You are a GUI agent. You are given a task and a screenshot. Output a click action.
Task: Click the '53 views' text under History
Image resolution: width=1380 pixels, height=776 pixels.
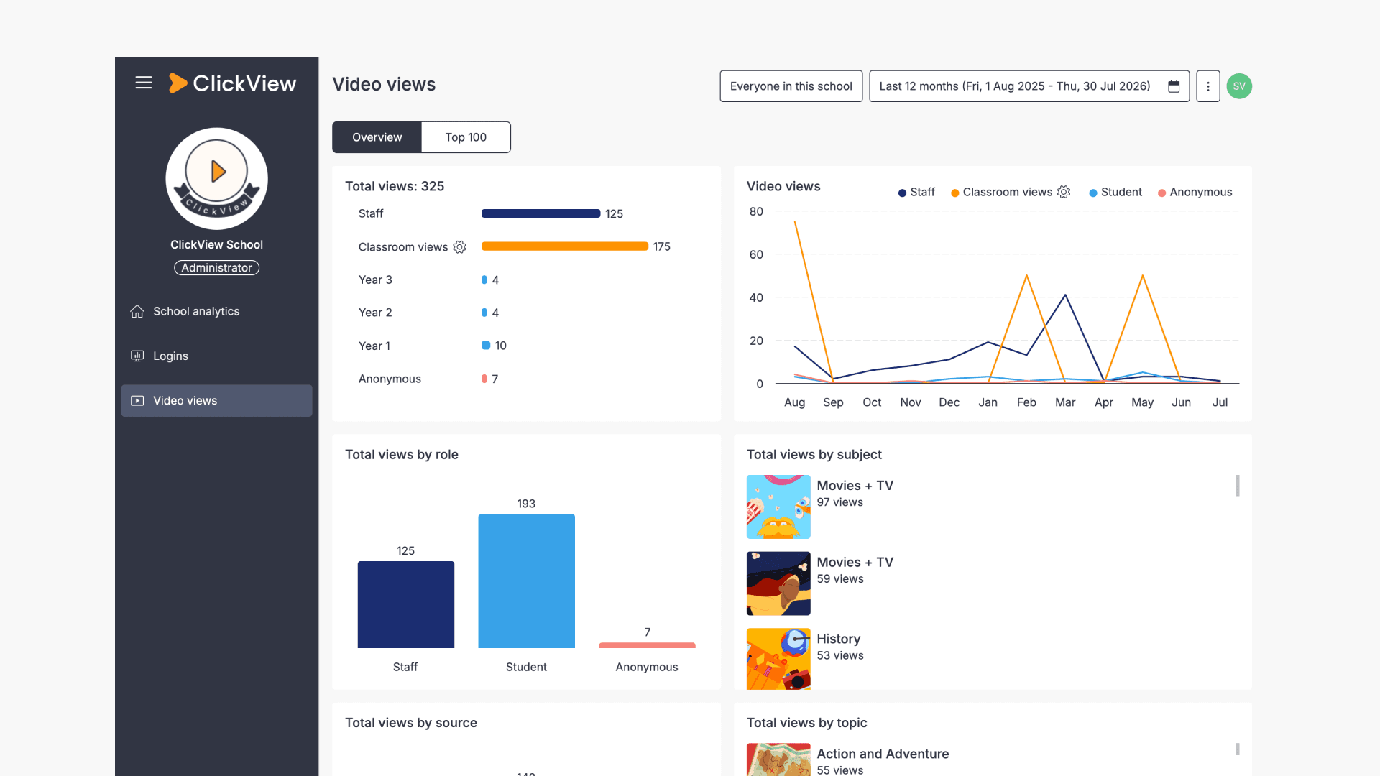point(840,655)
